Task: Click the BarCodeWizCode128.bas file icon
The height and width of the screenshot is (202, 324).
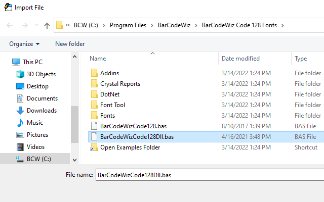Action: tap(94, 126)
